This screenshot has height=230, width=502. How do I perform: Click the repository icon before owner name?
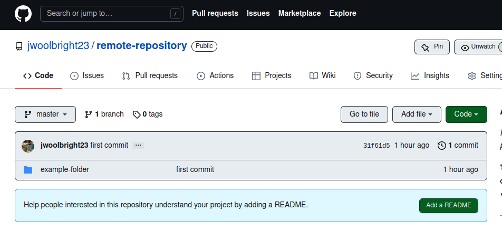tap(19, 46)
